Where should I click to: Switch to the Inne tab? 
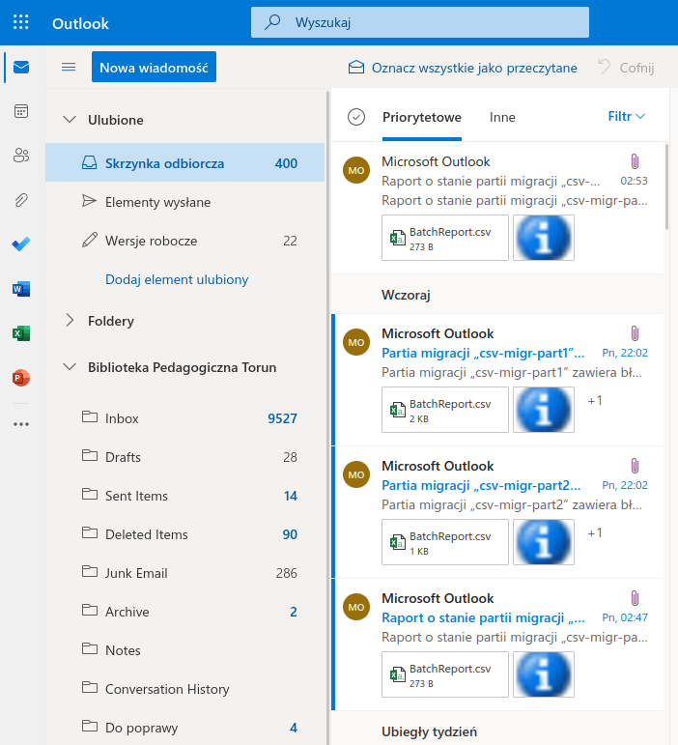(x=502, y=117)
